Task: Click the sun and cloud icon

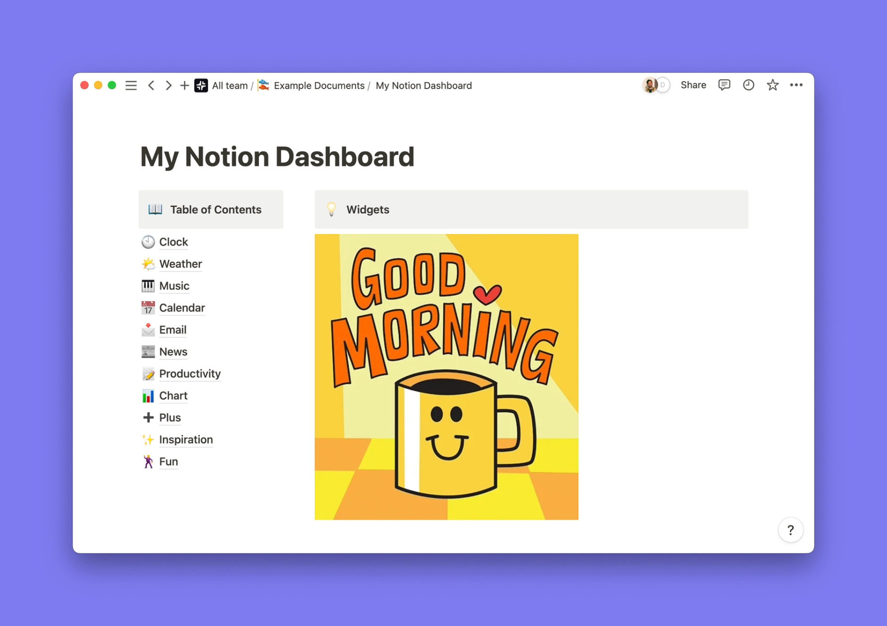Action: click(x=148, y=264)
